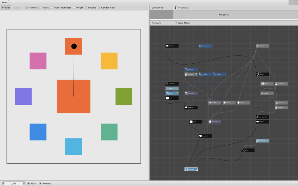Viewport: 298px width, 186px height.
Task: Select the line1 node
Action: click(x=248, y=150)
